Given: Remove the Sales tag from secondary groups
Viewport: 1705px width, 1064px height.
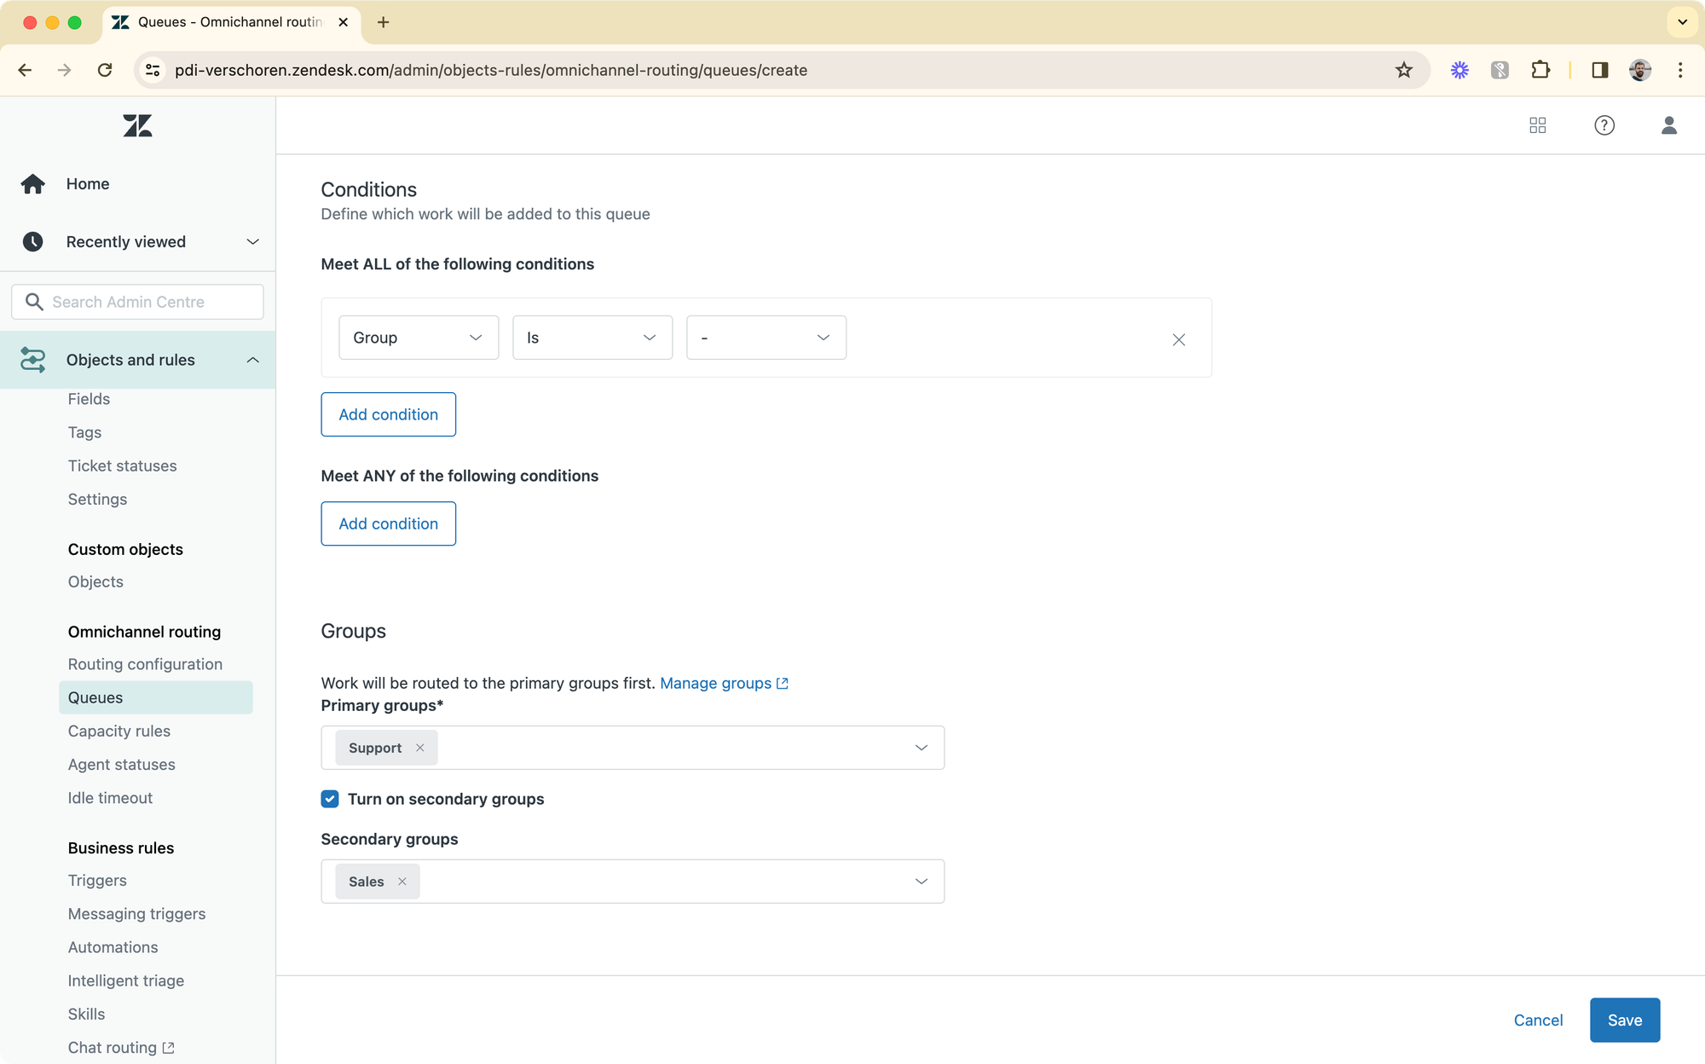Looking at the screenshot, I should pyautogui.click(x=402, y=882).
